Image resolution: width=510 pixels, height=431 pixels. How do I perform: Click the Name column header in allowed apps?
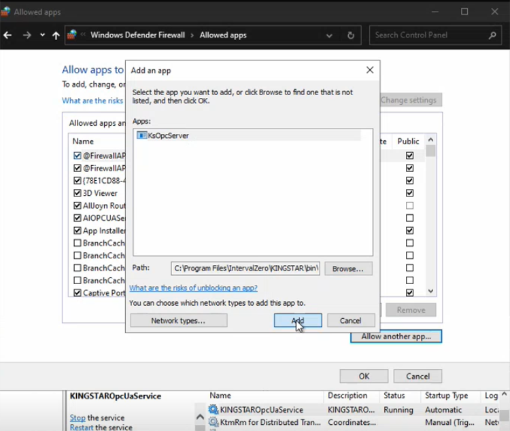(83, 141)
